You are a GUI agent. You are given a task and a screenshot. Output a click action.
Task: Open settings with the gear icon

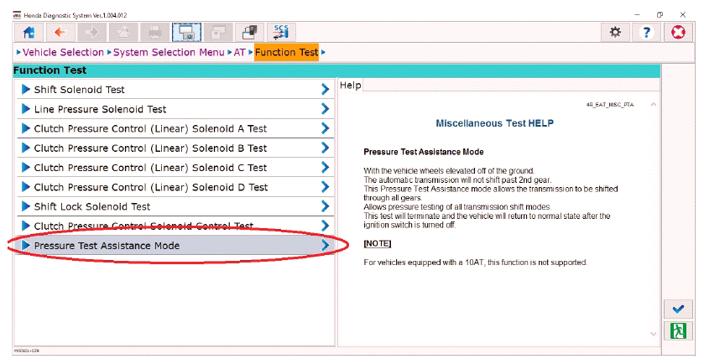(x=615, y=32)
